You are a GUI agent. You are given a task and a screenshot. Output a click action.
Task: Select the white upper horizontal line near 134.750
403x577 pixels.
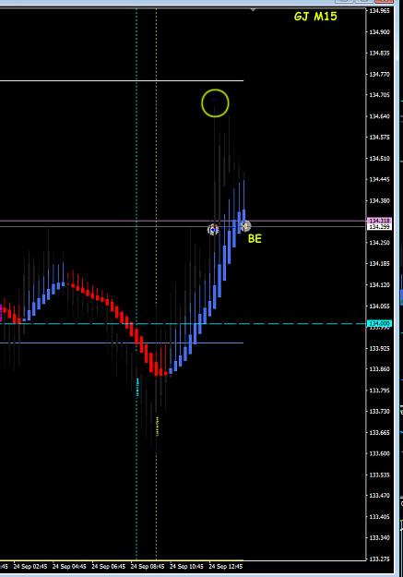coord(122,80)
